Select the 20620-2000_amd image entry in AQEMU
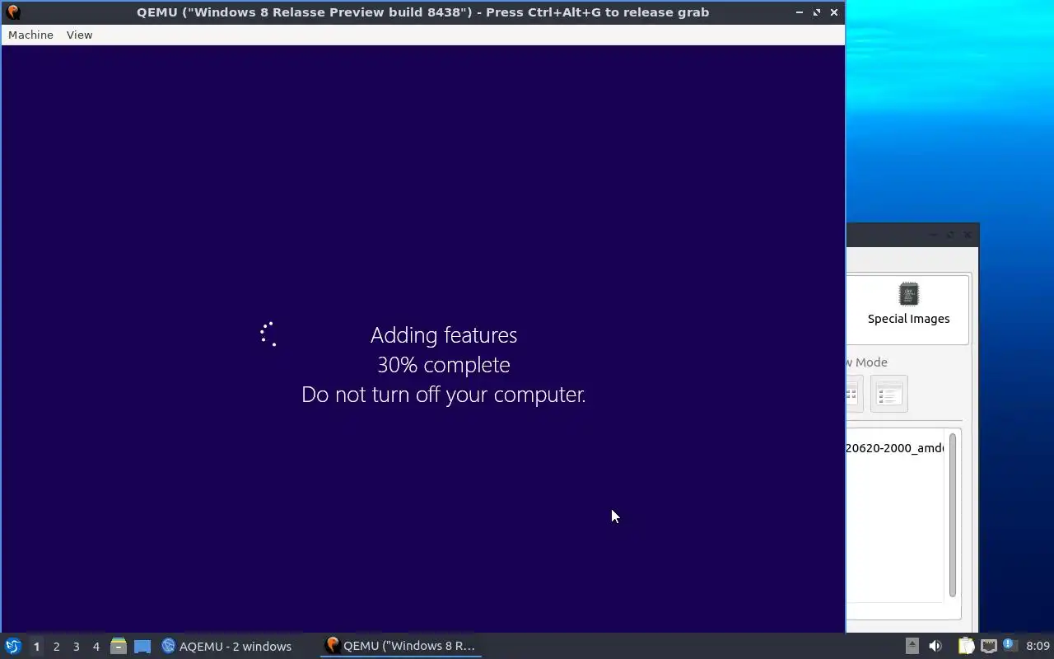The image size is (1054, 659). point(894,448)
